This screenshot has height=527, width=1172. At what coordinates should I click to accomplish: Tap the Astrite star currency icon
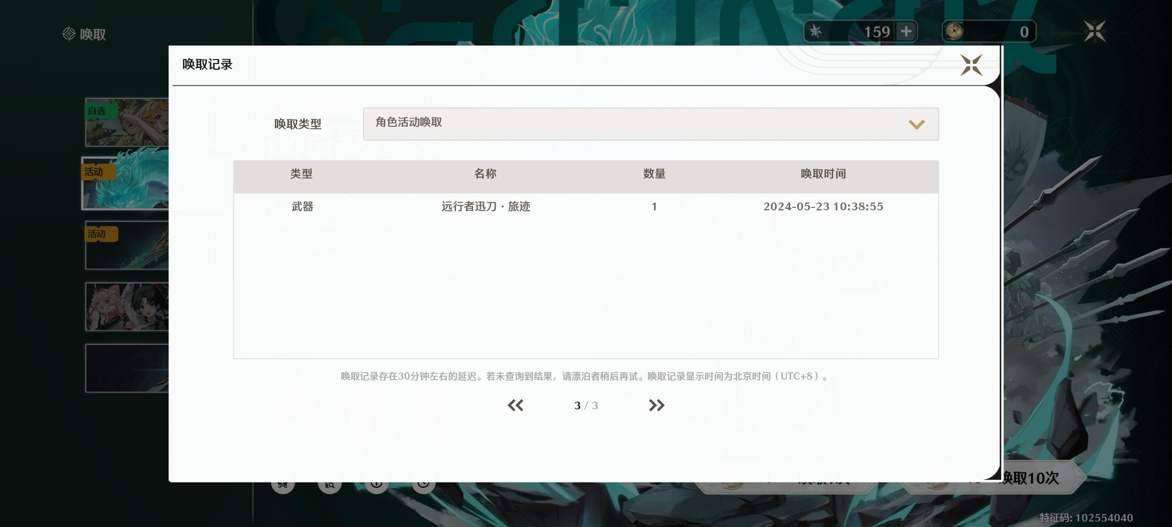point(816,32)
